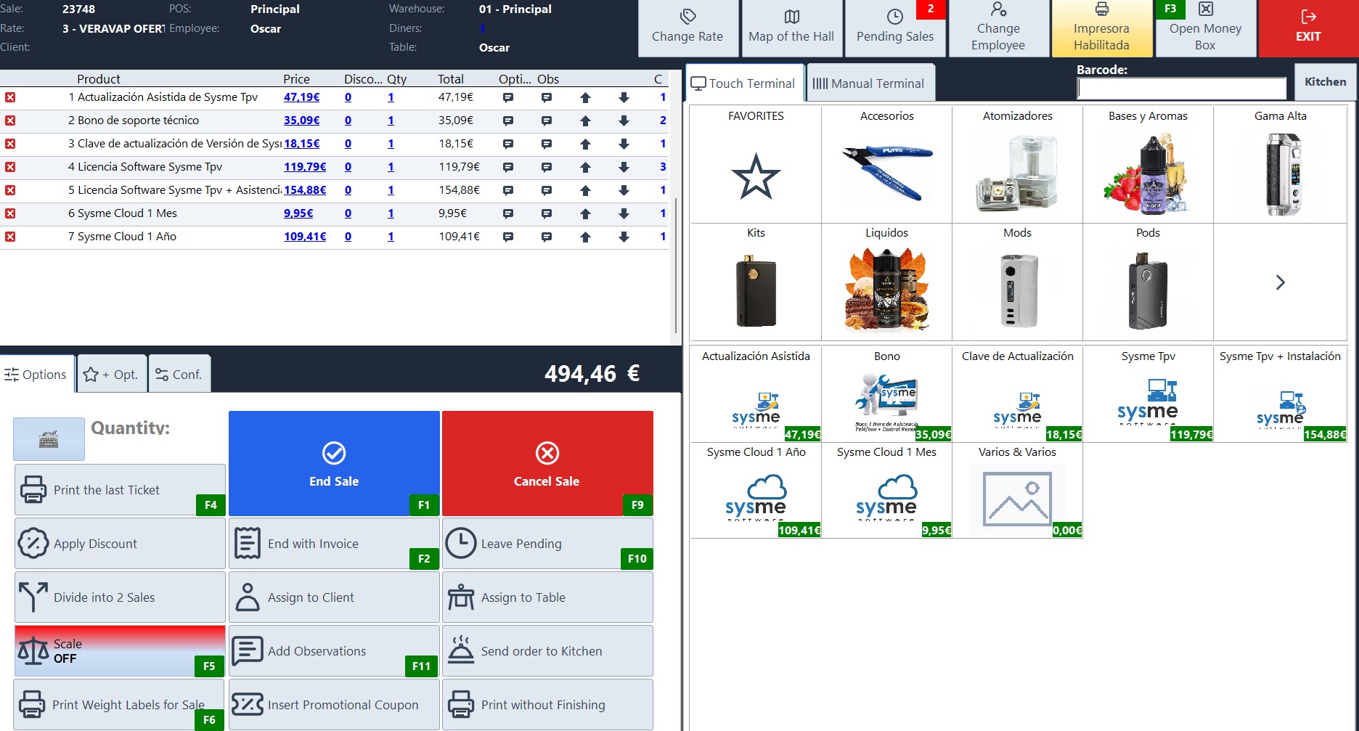The height and width of the screenshot is (731, 1359).
Task: Add observation to Sysme Cloud 1 Año row
Action: coord(547,237)
